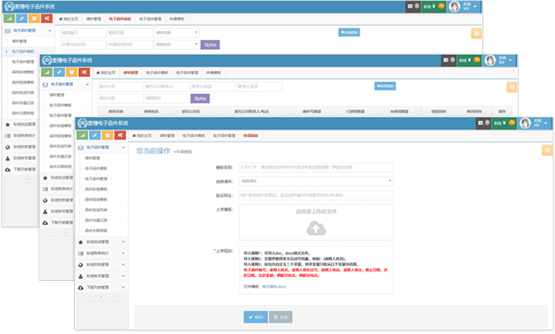Click the gray reset button beside save

click(x=280, y=317)
